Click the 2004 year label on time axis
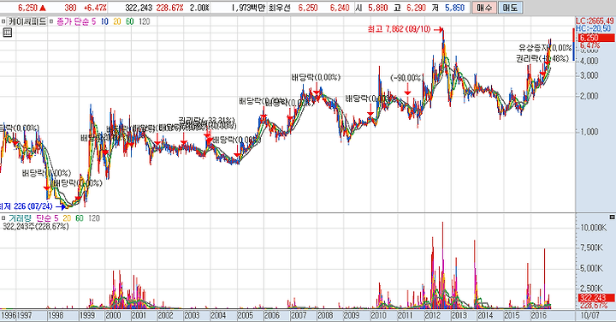Image resolution: width=616 pixels, height=322 pixels. click(218, 315)
